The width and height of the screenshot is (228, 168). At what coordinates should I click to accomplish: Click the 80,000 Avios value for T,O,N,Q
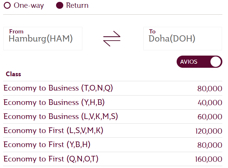pos(210,88)
